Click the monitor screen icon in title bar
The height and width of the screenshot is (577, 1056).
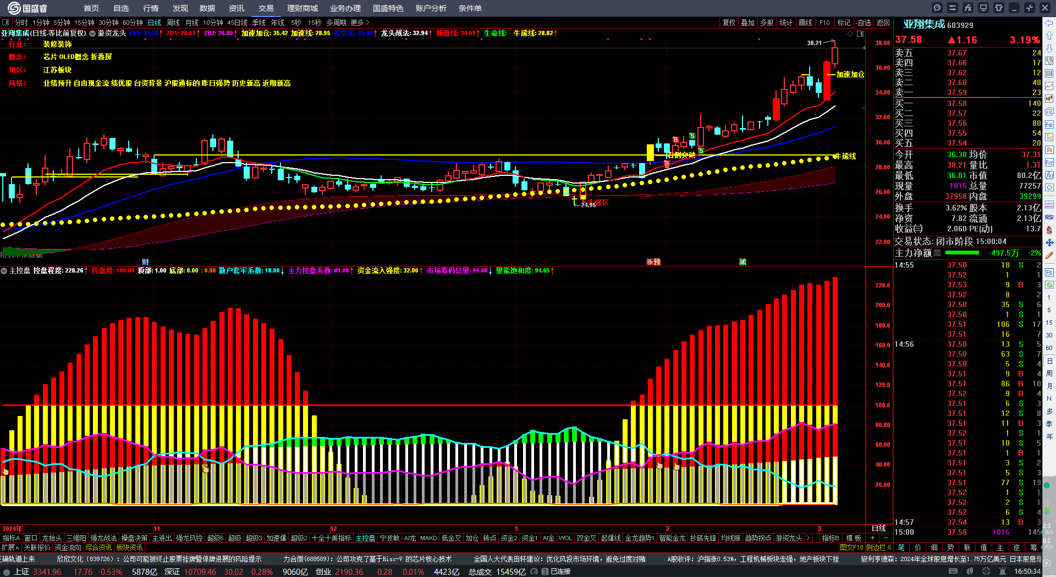click(x=983, y=8)
